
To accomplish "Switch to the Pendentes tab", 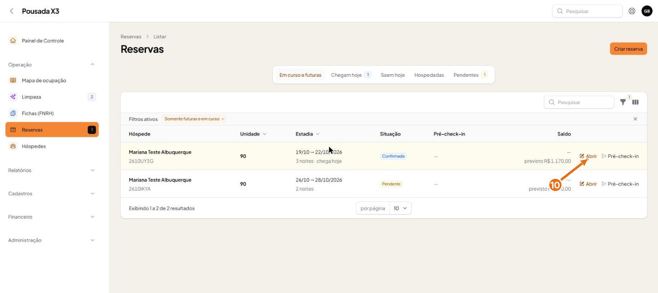I will click(470, 75).
